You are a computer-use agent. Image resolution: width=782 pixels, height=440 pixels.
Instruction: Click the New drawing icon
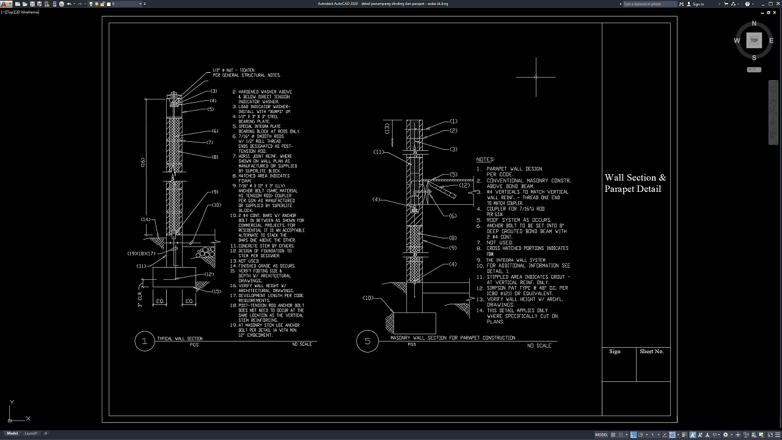pos(16,4)
